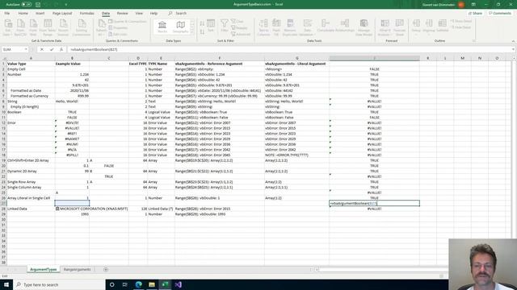Select all cells via corner button

click(3, 58)
